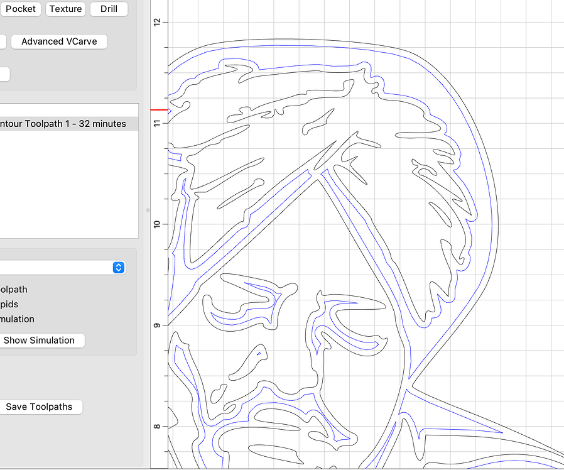Open the Advanced VCarve toolpath tool
The image size is (564, 470).
coord(58,41)
